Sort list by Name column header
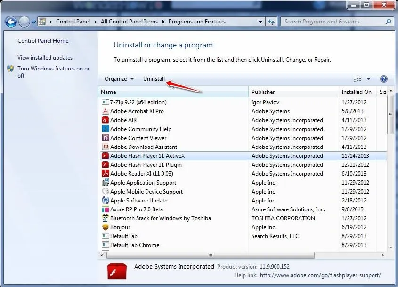The width and height of the screenshot is (398, 287). (173, 92)
